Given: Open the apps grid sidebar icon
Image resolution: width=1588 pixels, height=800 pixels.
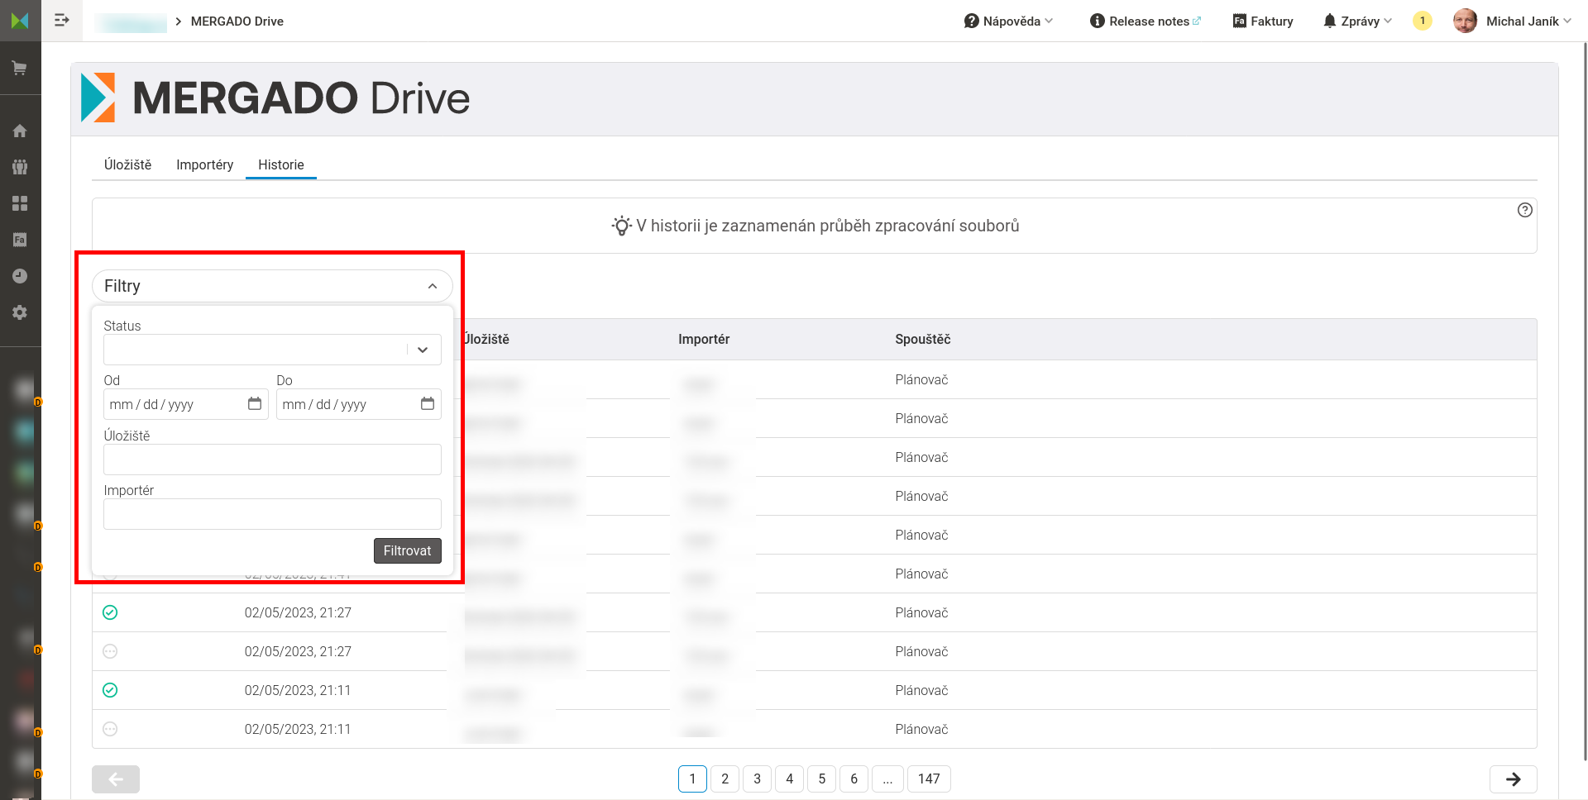Looking at the screenshot, I should point(20,203).
